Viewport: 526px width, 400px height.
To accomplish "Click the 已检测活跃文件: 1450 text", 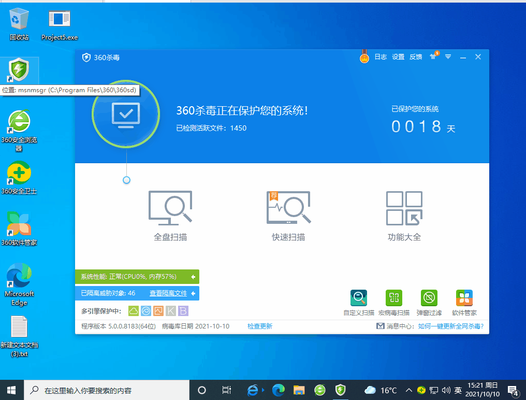I will (211, 128).
